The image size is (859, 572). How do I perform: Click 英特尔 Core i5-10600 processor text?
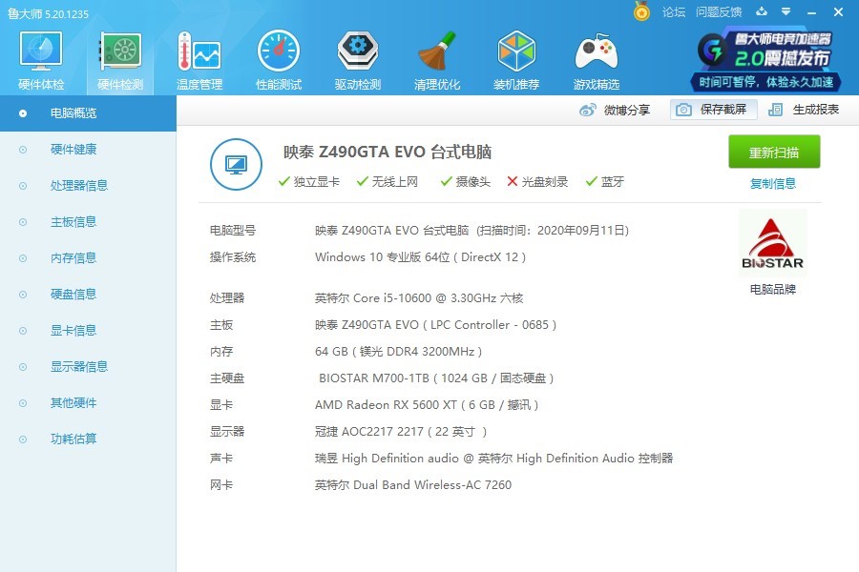point(419,298)
